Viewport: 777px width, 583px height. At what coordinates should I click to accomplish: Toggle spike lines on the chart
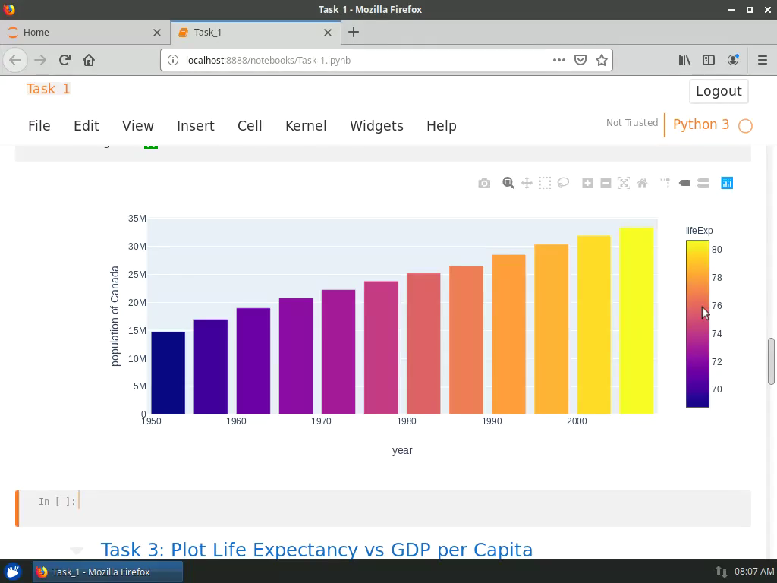[665, 183]
